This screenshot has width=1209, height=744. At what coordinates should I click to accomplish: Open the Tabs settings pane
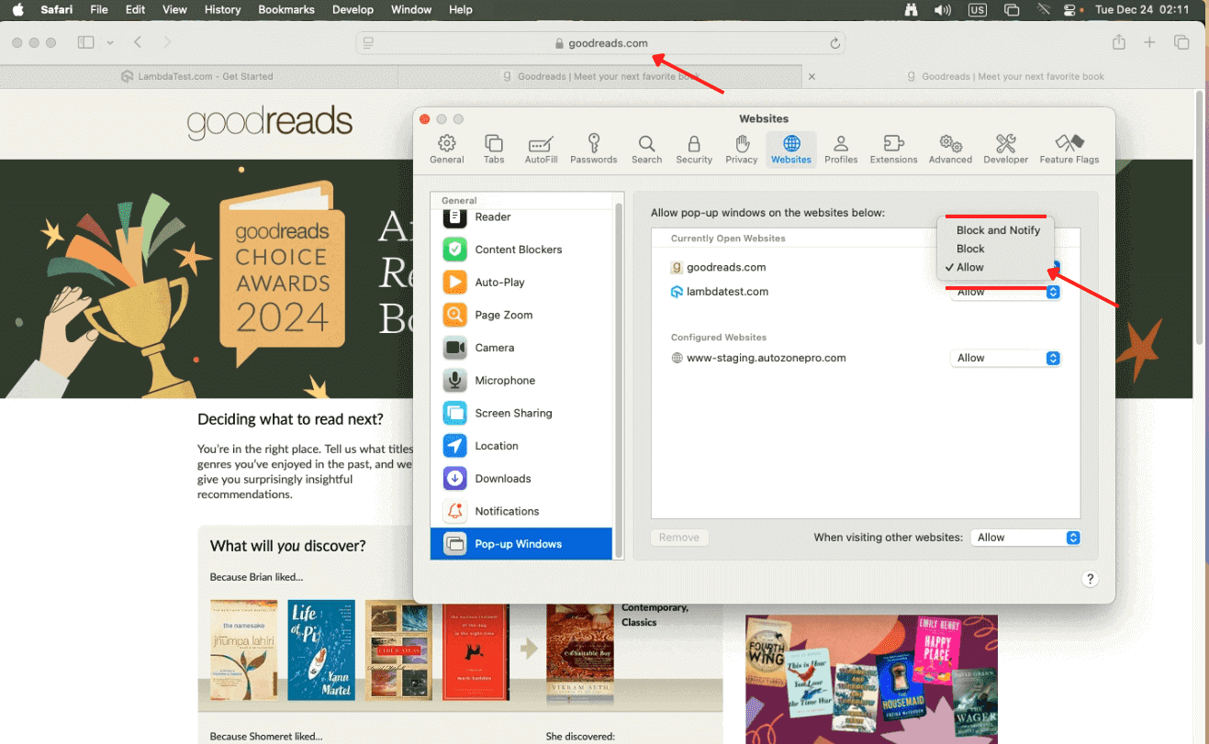tap(493, 149)
